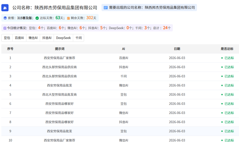239x142 pixels.
Task: Click the date 2026-06-03 in row 9
Action: tap(177, 131)
